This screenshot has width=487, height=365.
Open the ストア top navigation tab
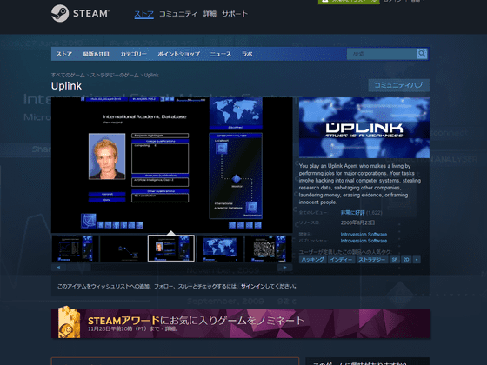(x=143, y=14)
